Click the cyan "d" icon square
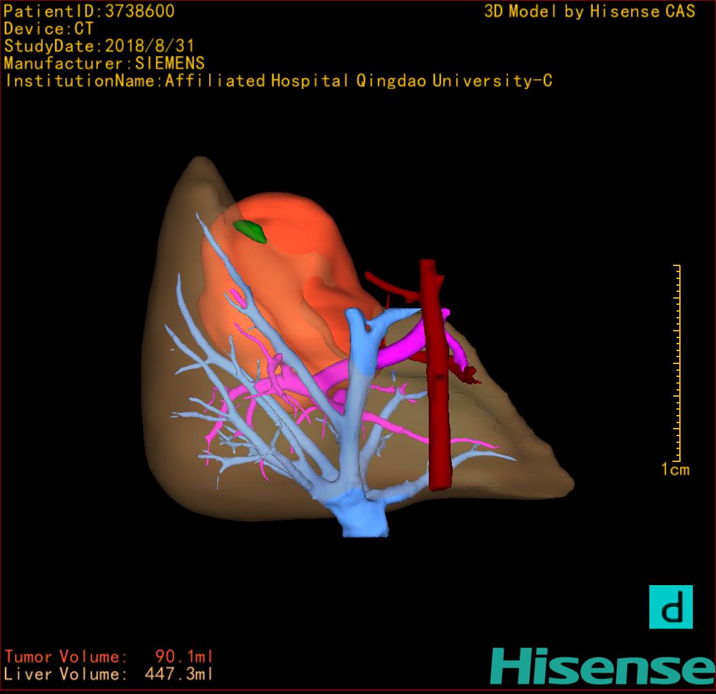This screenshot has height=694, width=716. [x=670, y=607]
